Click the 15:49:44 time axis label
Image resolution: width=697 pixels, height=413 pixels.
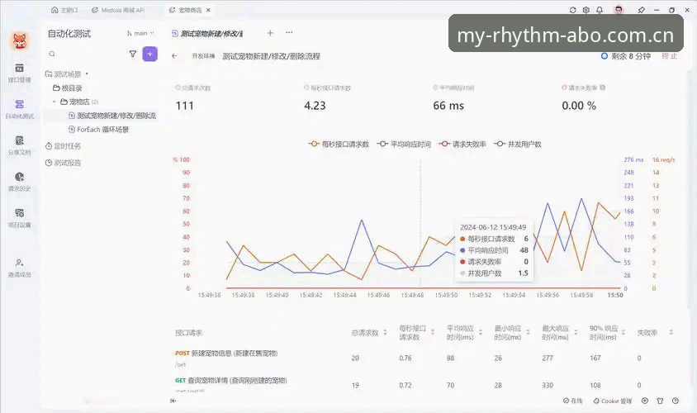coord(344,295)
